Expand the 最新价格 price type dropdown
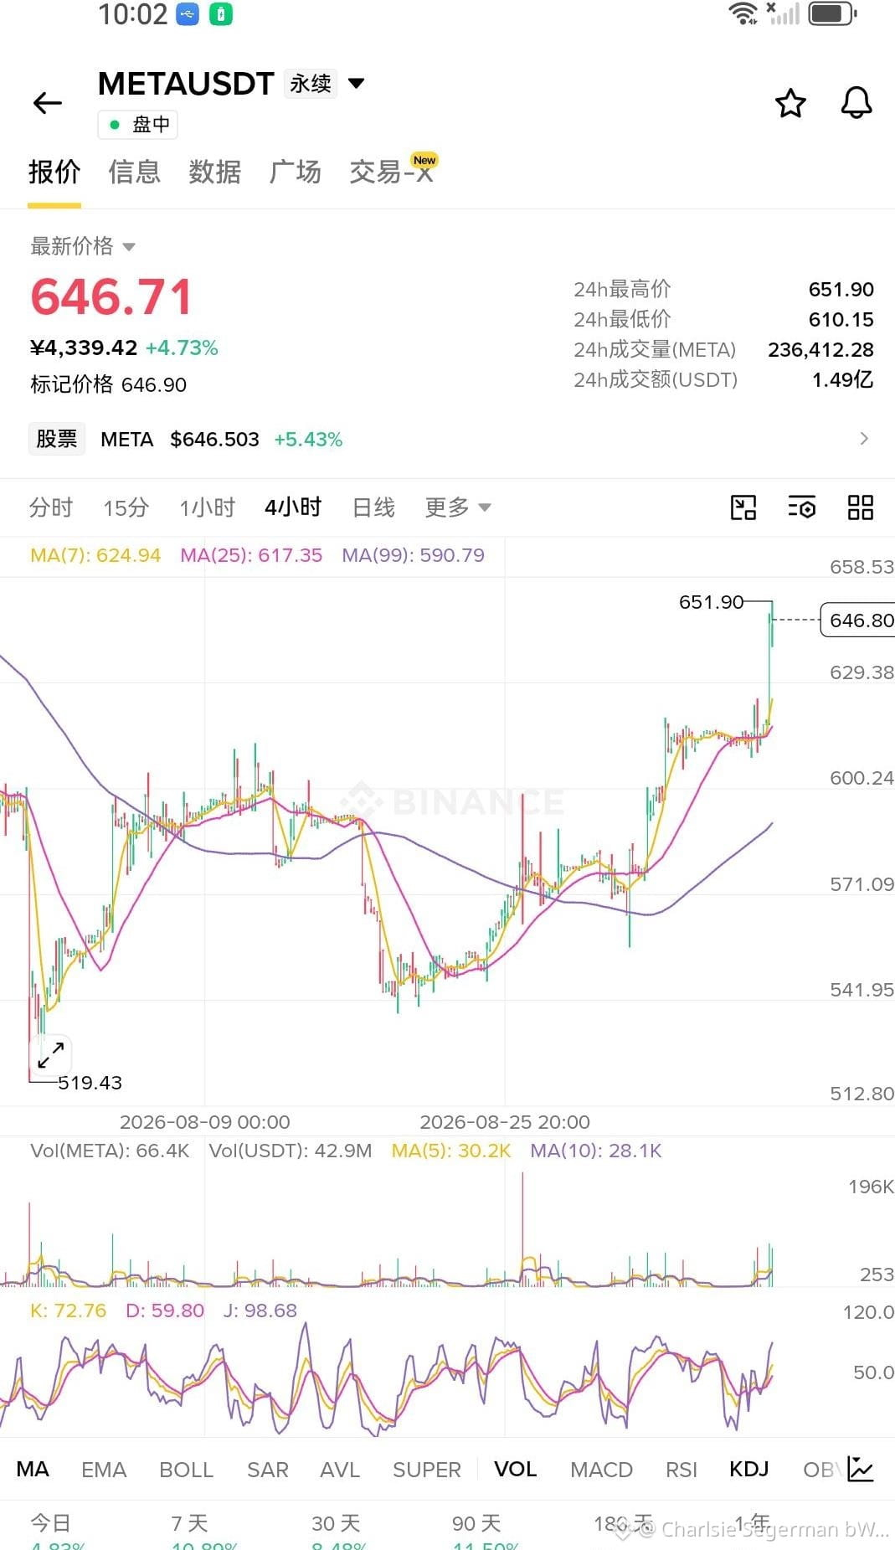 [83, 246]
